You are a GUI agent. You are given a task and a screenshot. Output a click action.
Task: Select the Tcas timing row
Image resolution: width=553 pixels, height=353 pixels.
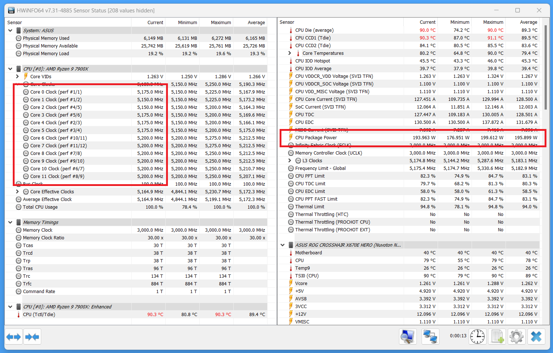coord(136,246)
